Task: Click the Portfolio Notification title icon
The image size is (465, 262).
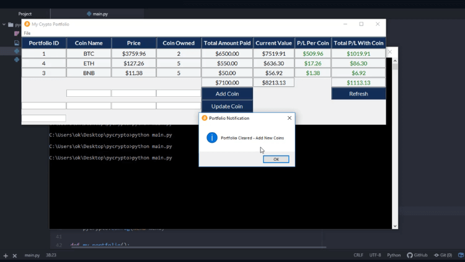Action: (x=205, y=118)
